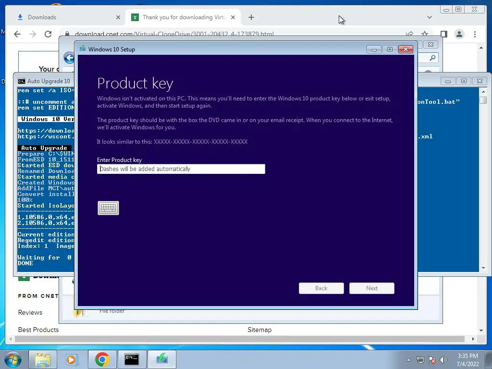Image resolution: width=492 pixels, height=369 pixels.
Task: Click the network tray icon
Action: [x=420, y=360]
